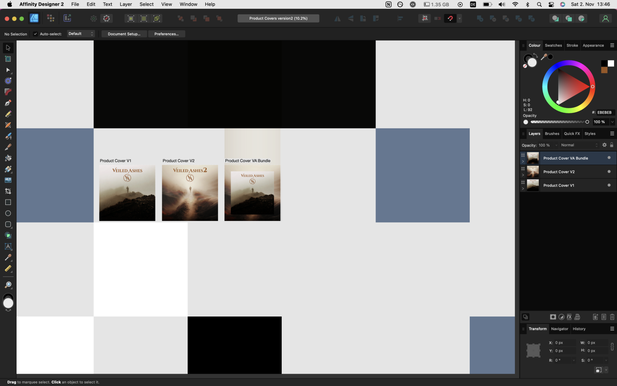This screenshot has height=386, width=617.
Task: Pick the Crop tool in left toolbar
Action: pyautogui.click(x=8, y=191)
